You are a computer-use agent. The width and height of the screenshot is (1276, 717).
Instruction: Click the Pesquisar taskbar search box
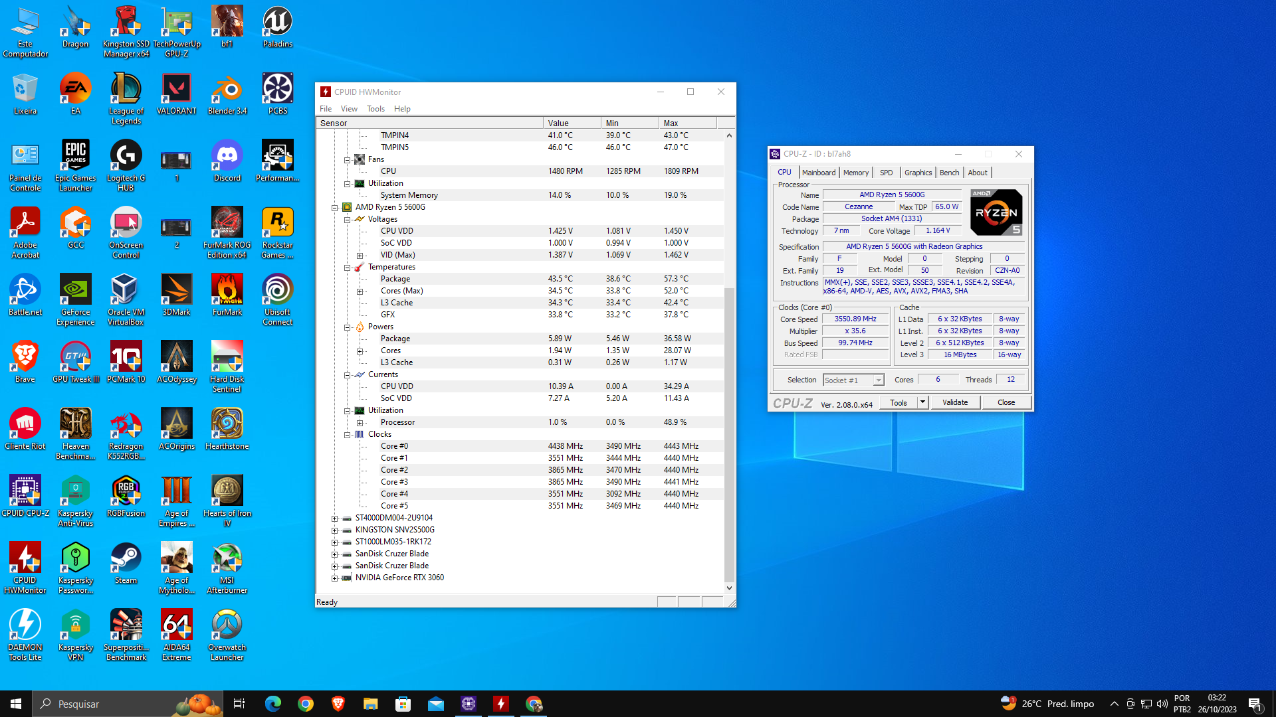pos(129,704)
